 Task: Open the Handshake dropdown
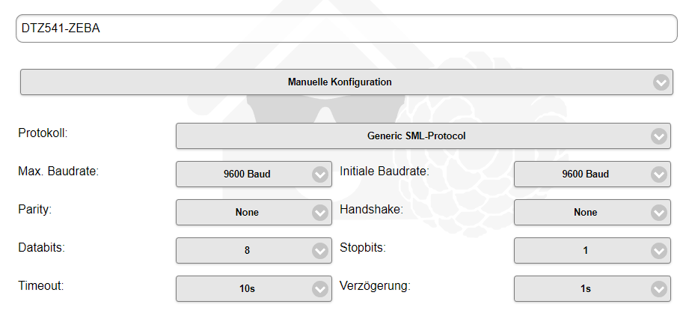coord(585,213)
